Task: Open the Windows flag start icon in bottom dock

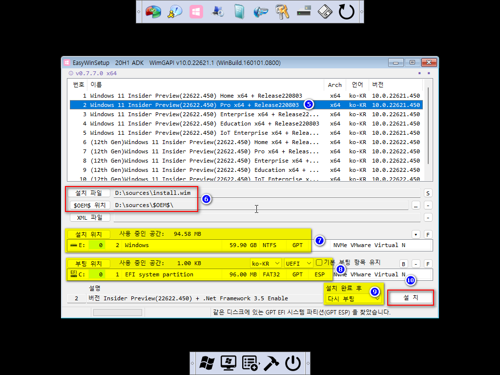Action: tap(207, 363)
